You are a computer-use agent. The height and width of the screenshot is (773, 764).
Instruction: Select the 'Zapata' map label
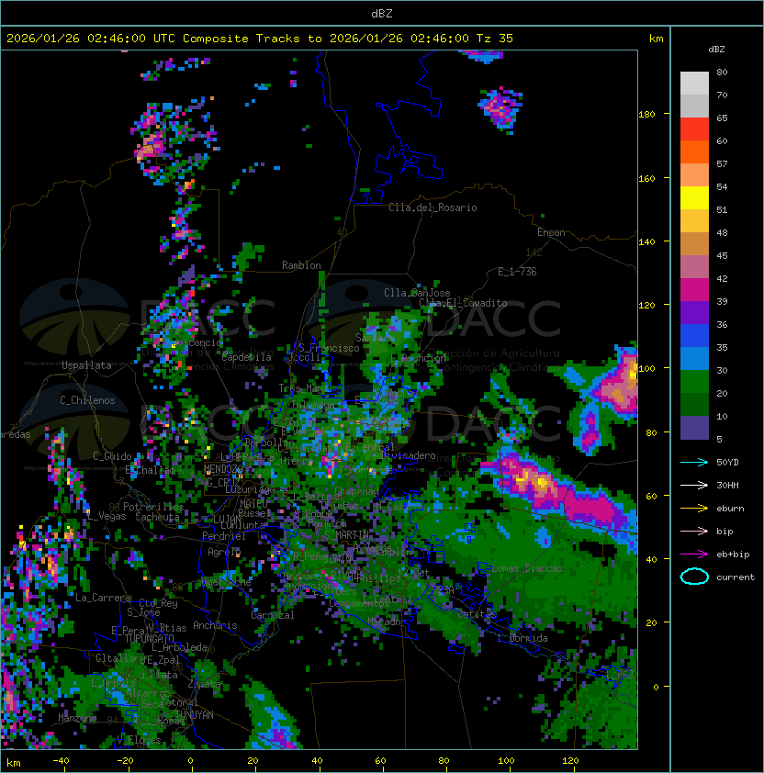tap(204, 684)
